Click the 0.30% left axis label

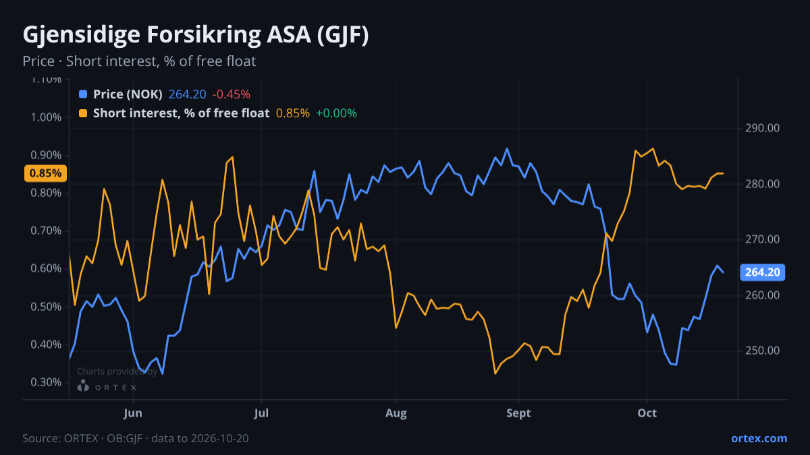(47, 382)
